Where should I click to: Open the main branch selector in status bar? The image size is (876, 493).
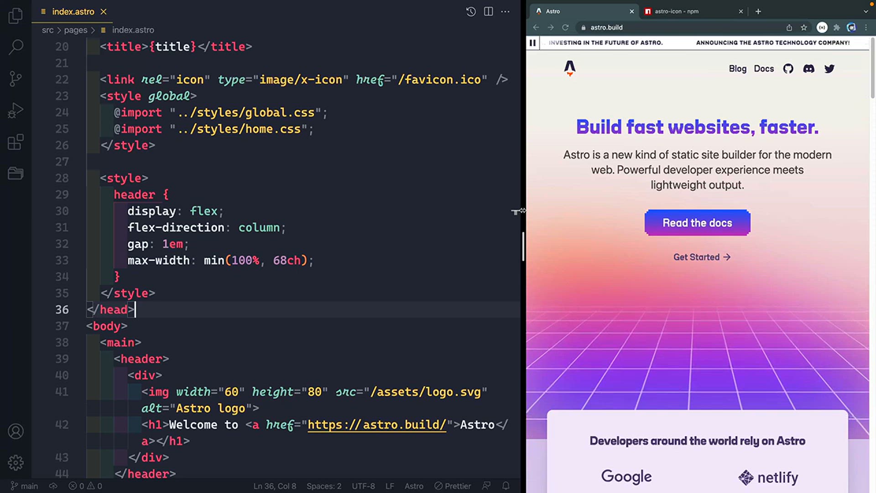[x=24, y=486]
